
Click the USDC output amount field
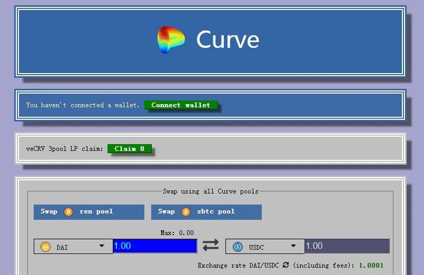tap(347, 246)
